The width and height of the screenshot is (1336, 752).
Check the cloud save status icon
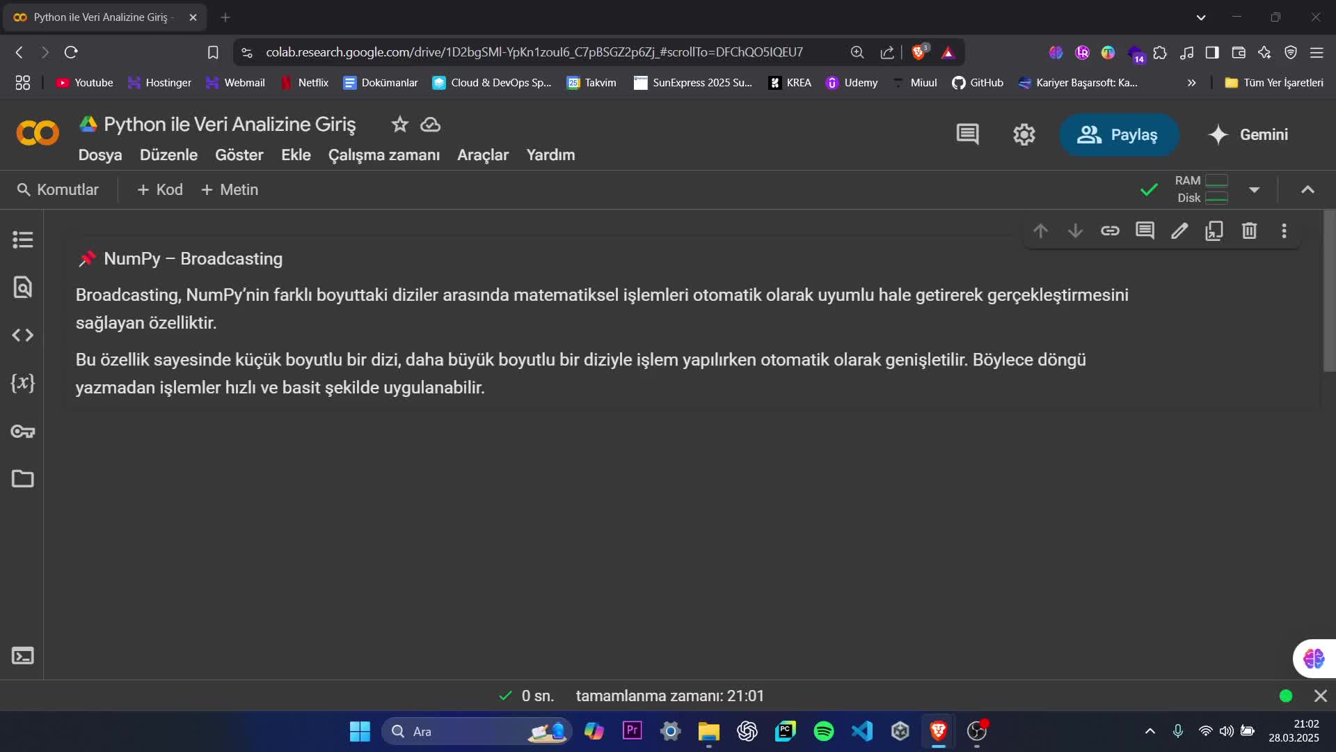[430, 125]
